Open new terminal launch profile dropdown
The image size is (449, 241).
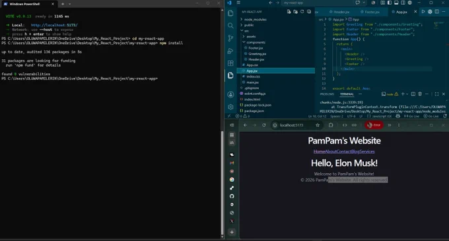(407, 94)
